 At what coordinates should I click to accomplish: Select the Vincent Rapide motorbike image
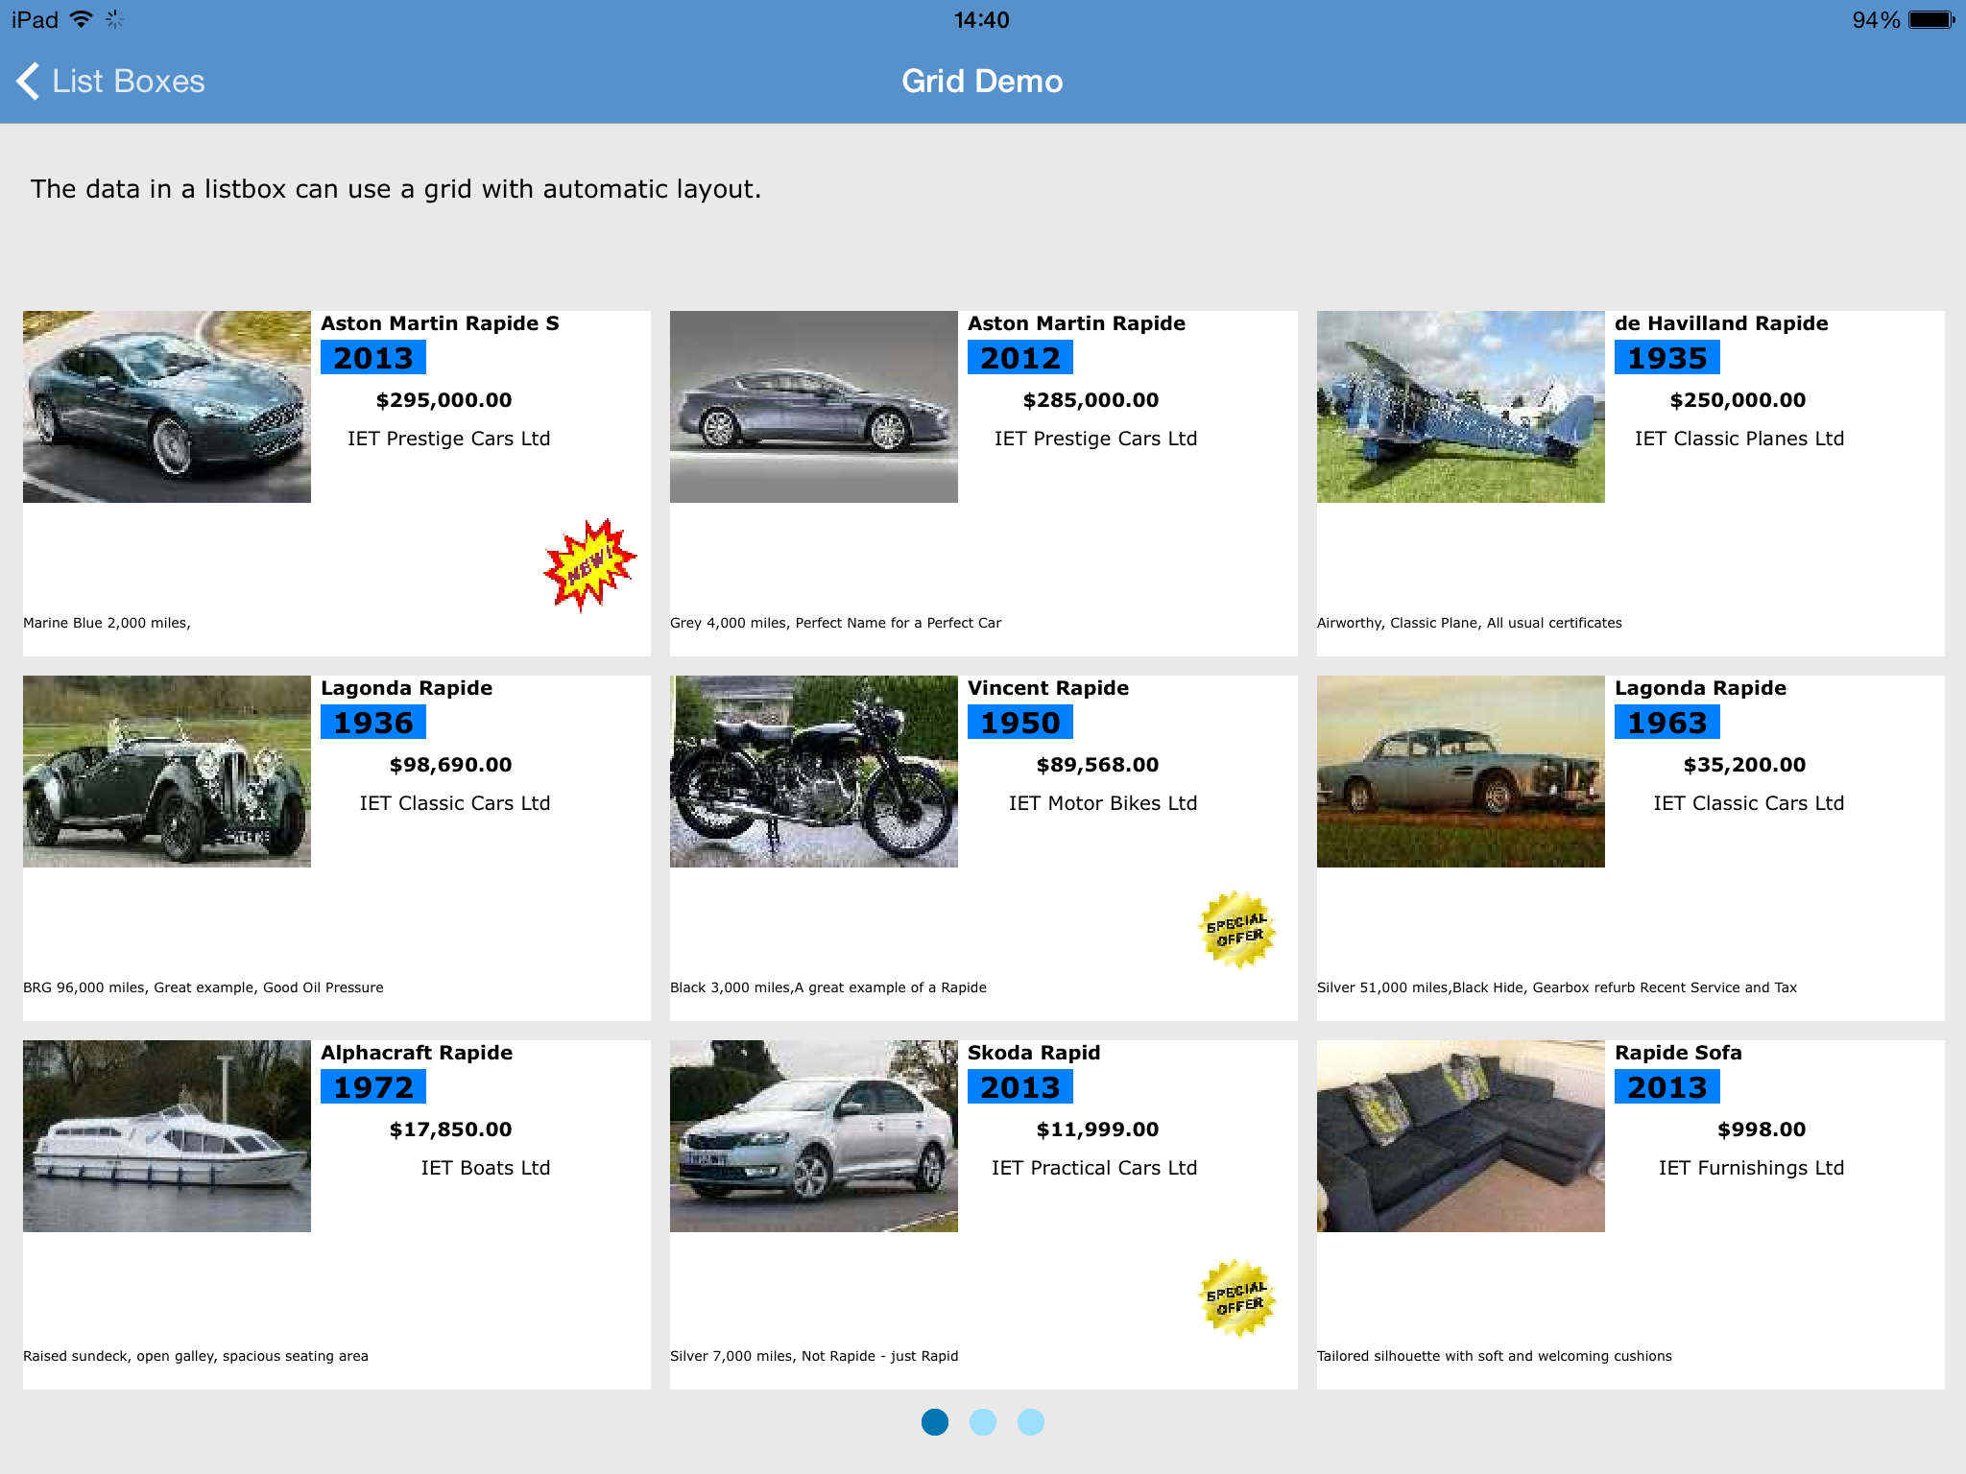pos(813,772)
